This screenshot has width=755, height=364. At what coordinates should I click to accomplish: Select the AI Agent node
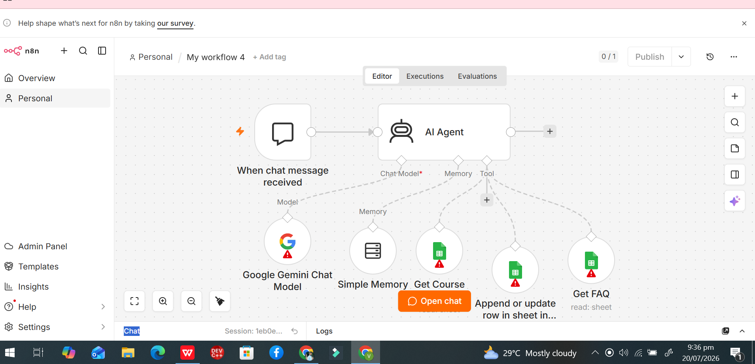coord(444,132)
